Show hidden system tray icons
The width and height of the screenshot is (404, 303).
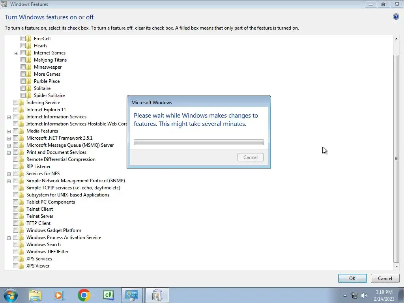[345, 296]
